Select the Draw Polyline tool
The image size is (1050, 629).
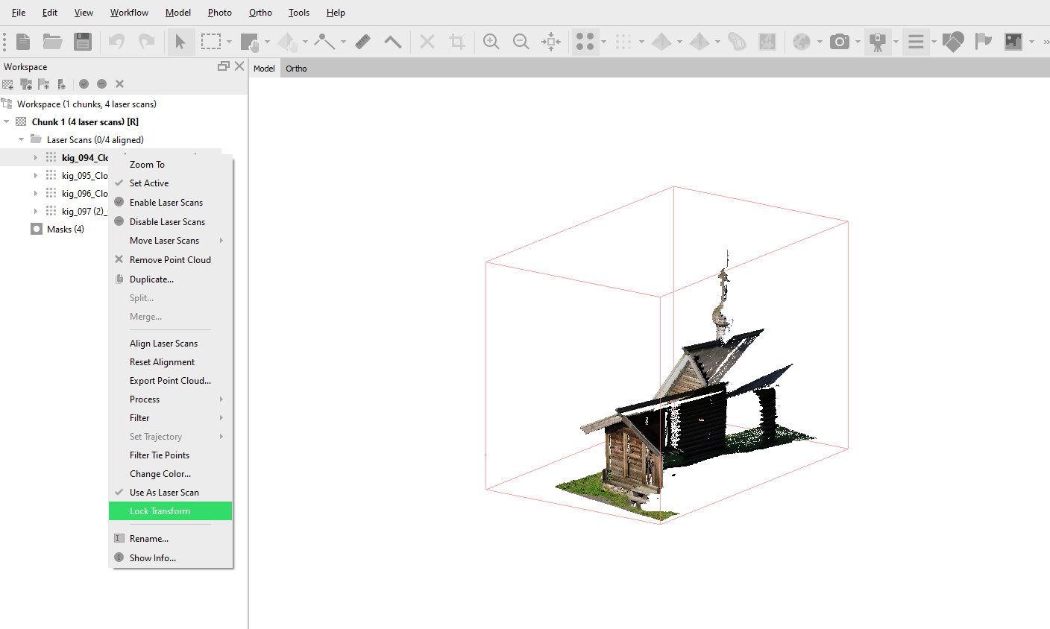click(x=324, y=42)
